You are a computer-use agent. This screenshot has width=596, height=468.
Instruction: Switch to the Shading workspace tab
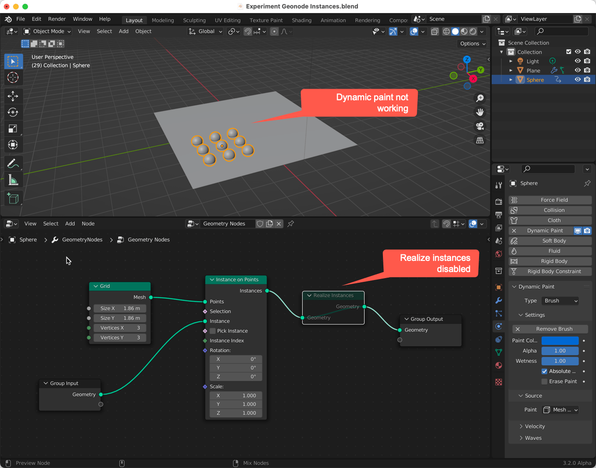click(x=301, y=20)
